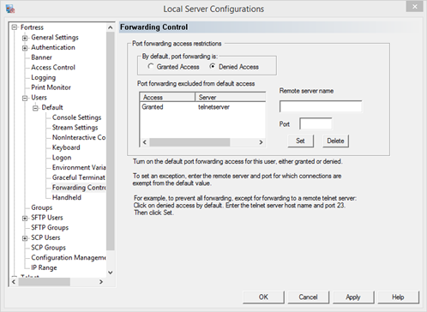Select Forwarding Control tree item
427x312 pixels.
point(79,188)
